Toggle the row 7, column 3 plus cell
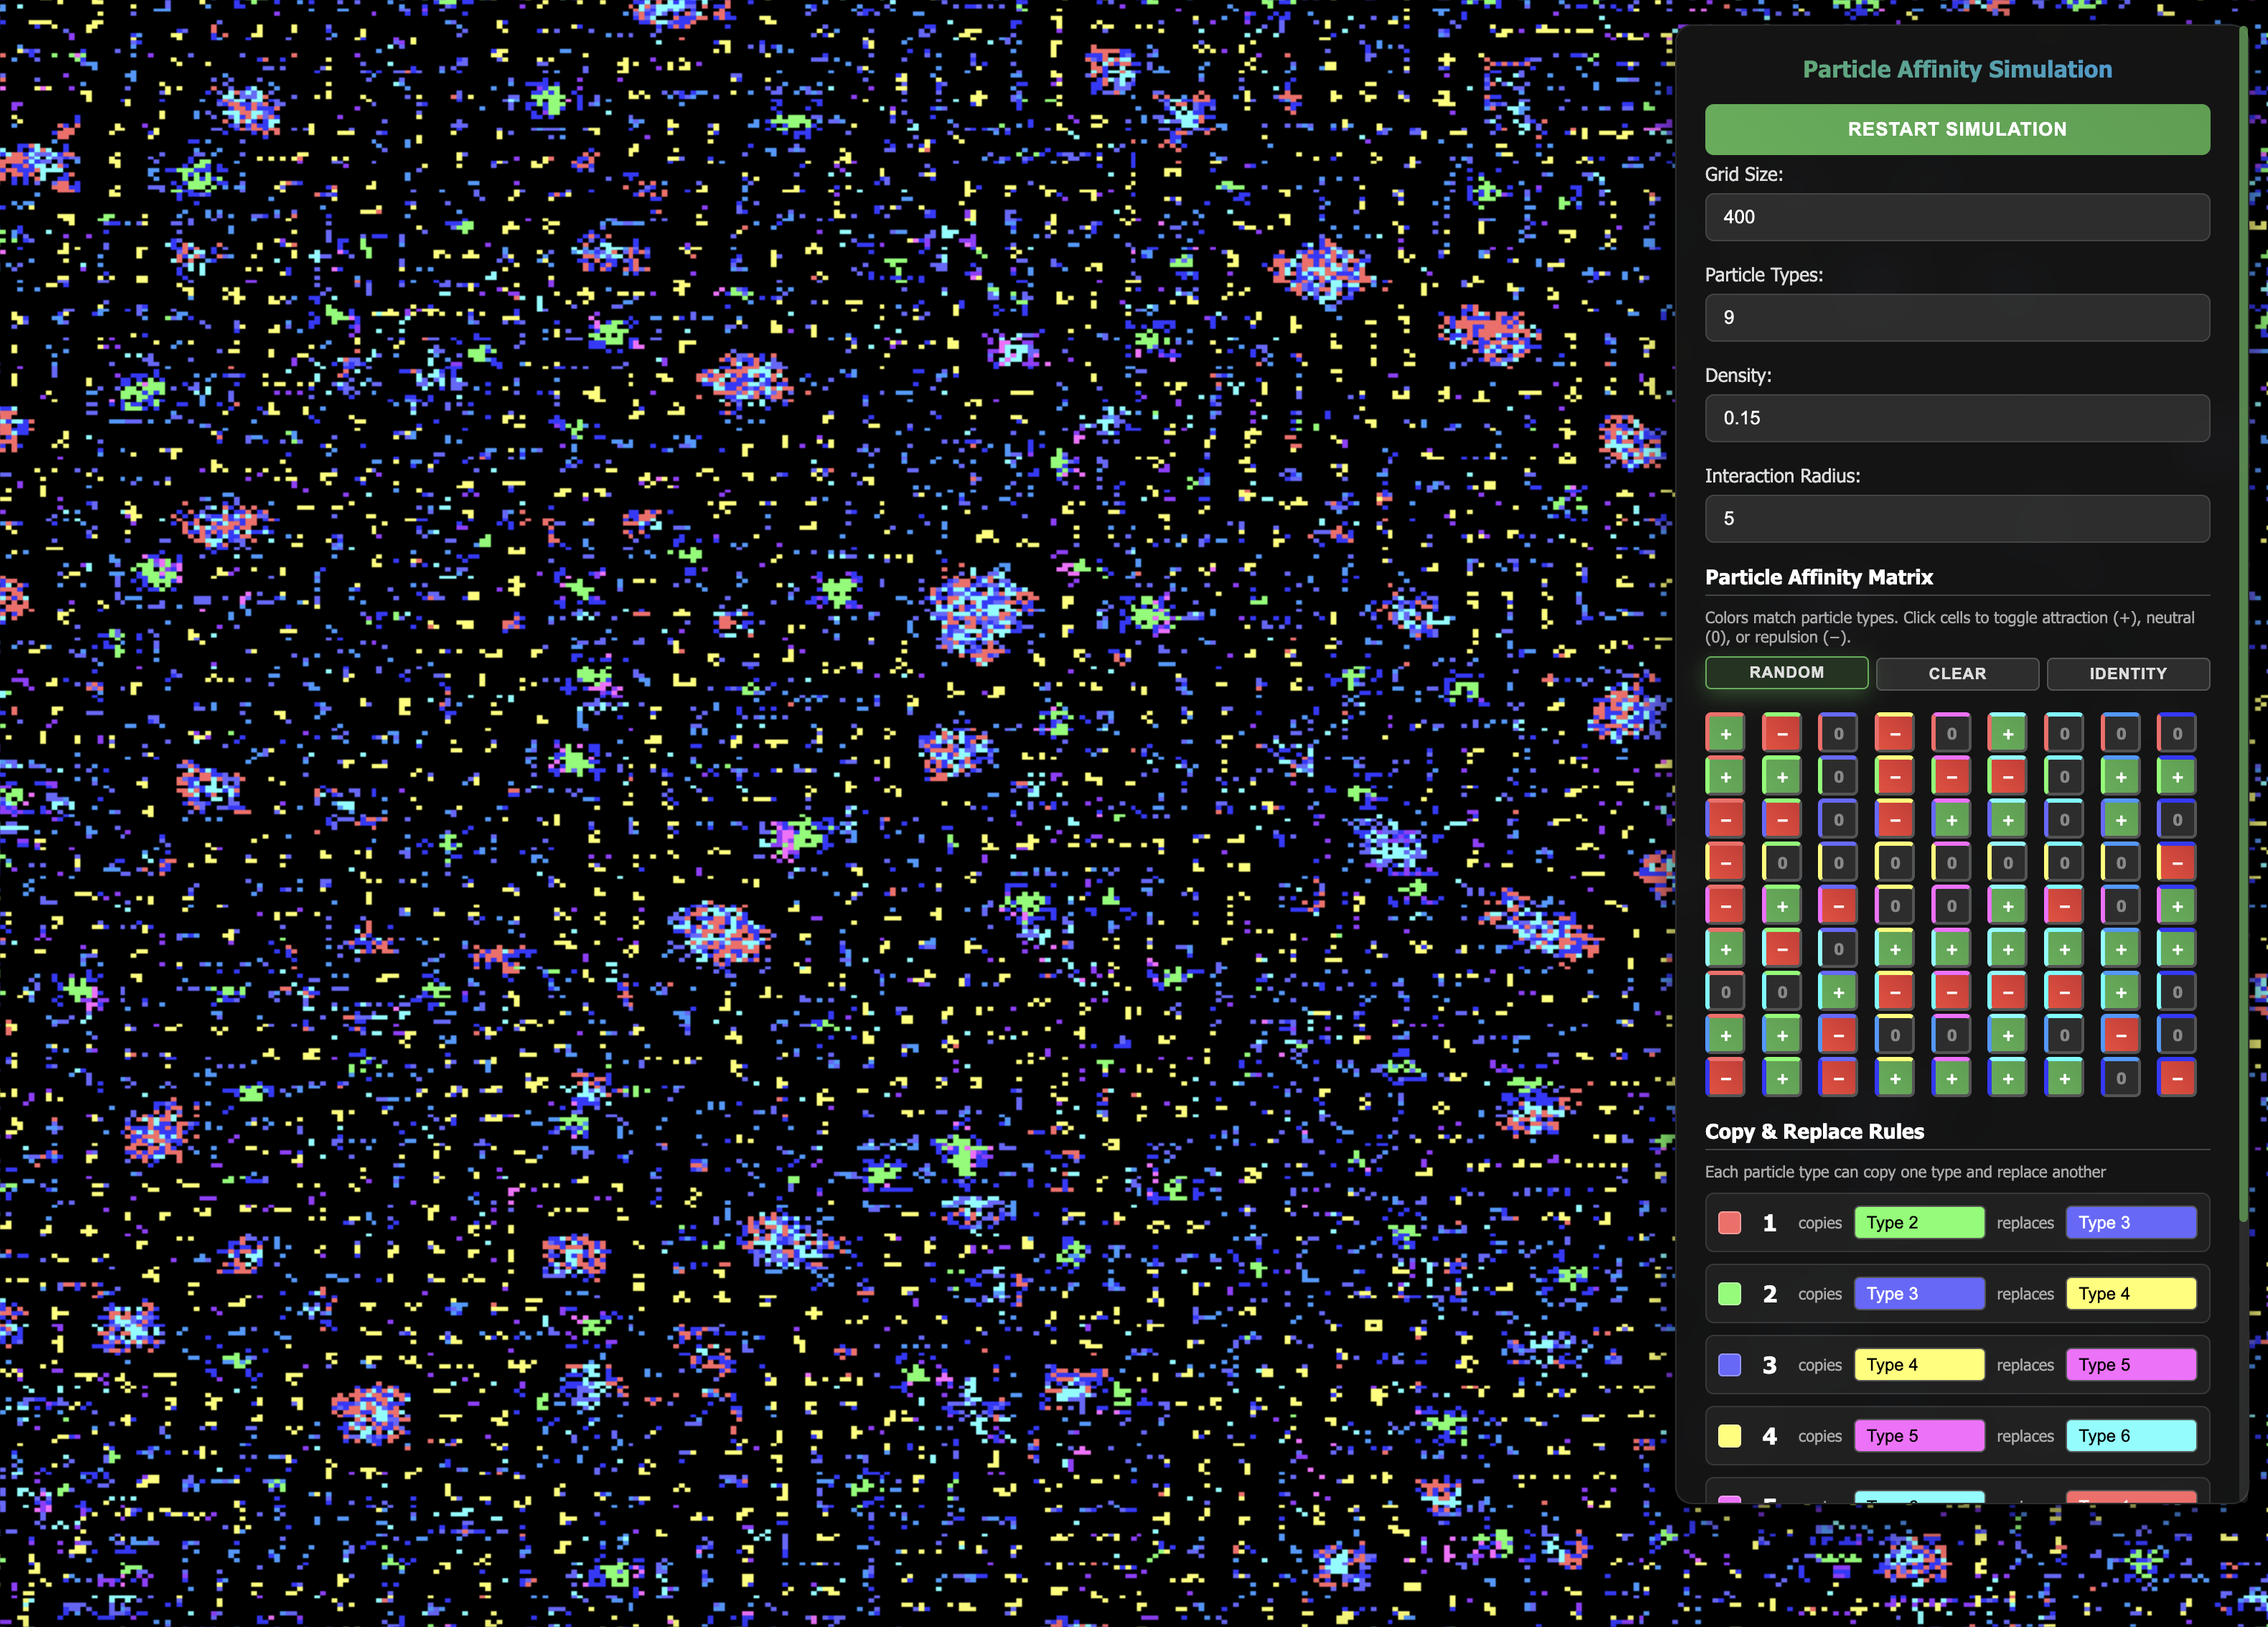 coord(1838,992)
